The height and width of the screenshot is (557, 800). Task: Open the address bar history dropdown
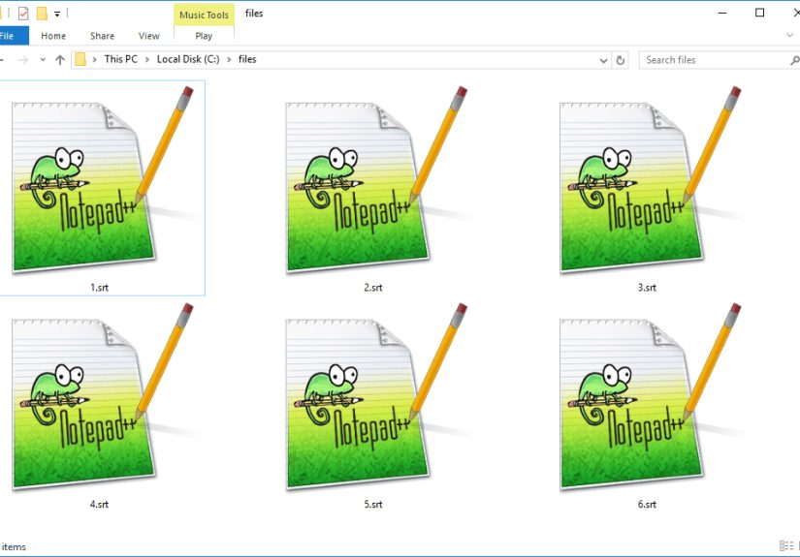tap(603, 61)
